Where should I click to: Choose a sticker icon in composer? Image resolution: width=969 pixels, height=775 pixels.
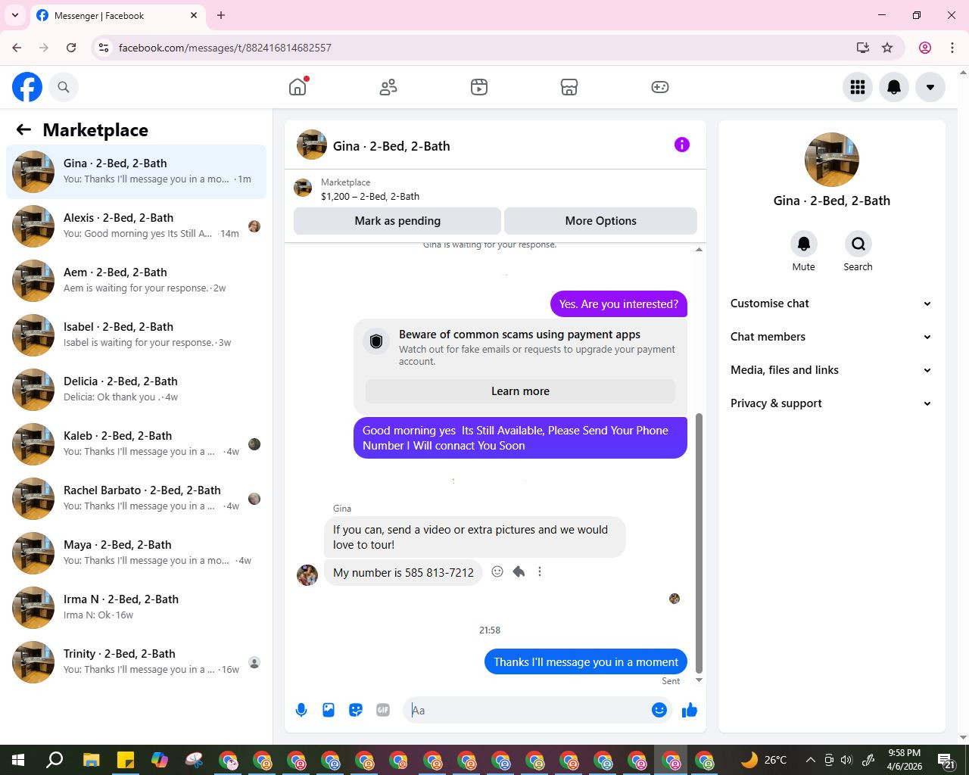tap(356, 710)
